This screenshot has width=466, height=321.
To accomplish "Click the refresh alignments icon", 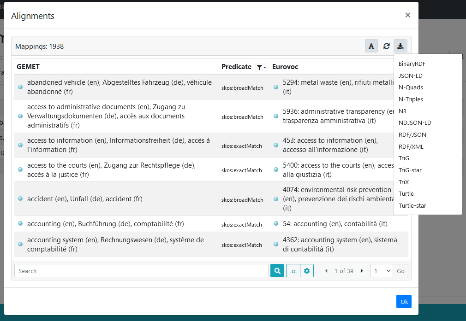I will coord(386,46).
